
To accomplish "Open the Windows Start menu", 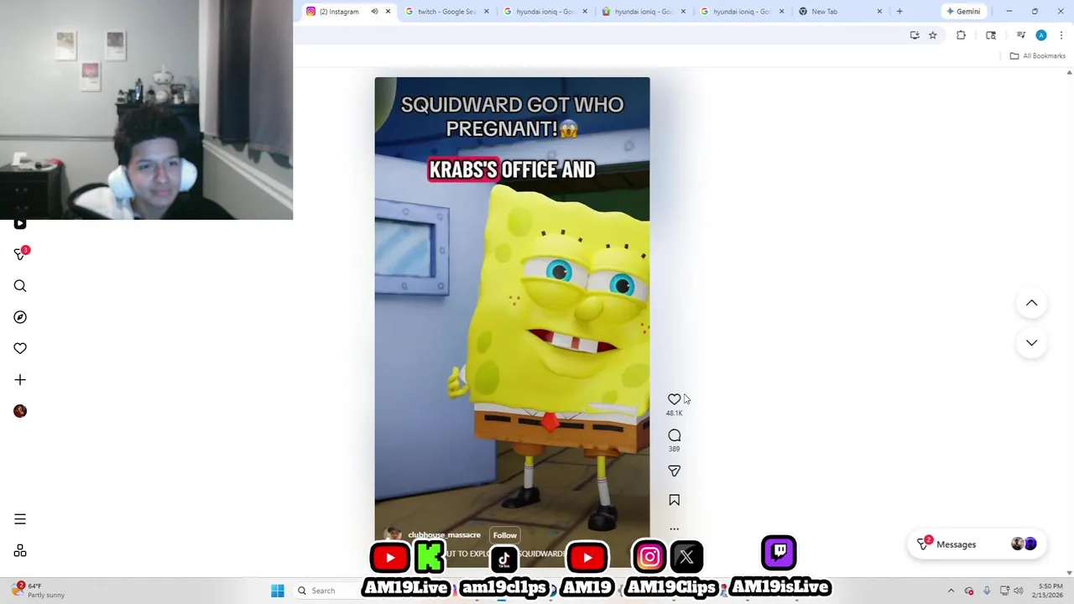I will coord(278,591).
